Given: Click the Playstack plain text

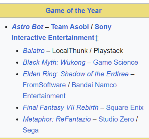Looking at the screenshot, I should [x=108, y=51].
